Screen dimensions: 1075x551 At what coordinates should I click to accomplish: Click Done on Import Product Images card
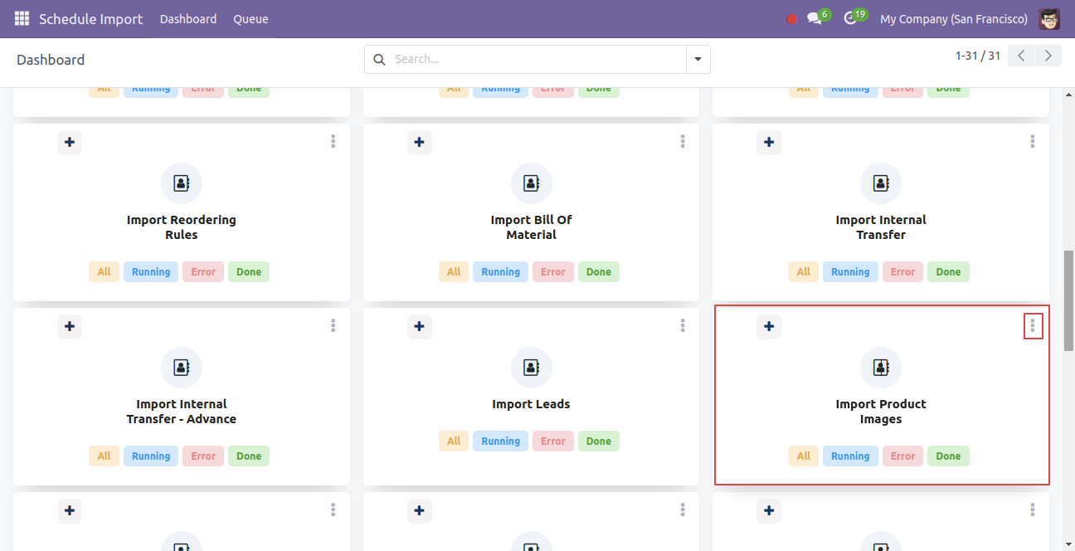coord(948,456)
